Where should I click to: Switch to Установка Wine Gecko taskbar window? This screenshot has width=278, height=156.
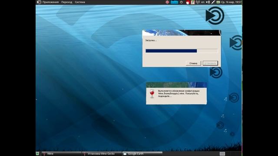click(102, 154)
